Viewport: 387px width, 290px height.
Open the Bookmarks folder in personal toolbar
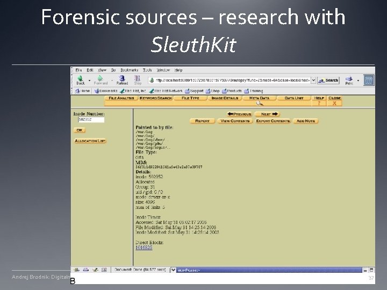[106, 91]
